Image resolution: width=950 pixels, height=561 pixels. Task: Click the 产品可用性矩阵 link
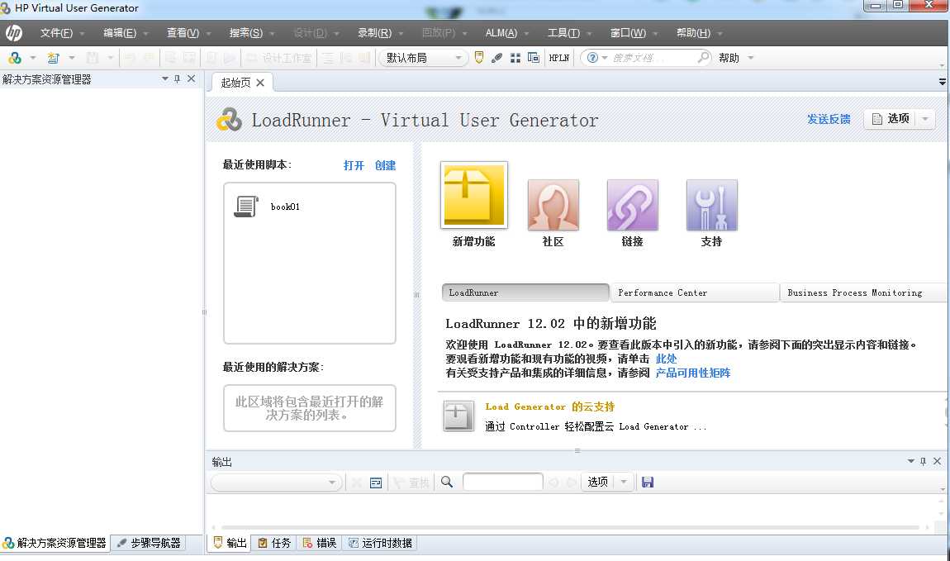(x=693, y=373)
